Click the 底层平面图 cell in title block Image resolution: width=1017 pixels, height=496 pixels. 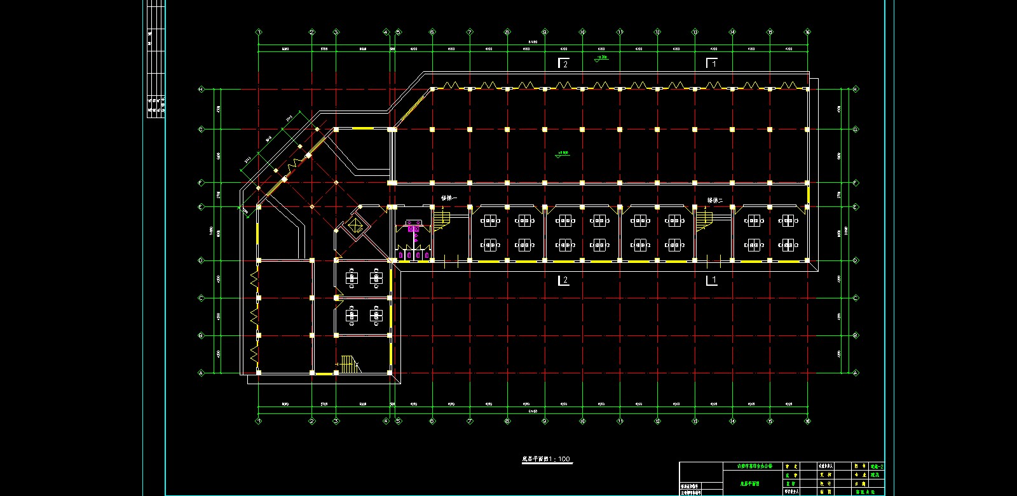pyautogui.click(x=754, y=484)
